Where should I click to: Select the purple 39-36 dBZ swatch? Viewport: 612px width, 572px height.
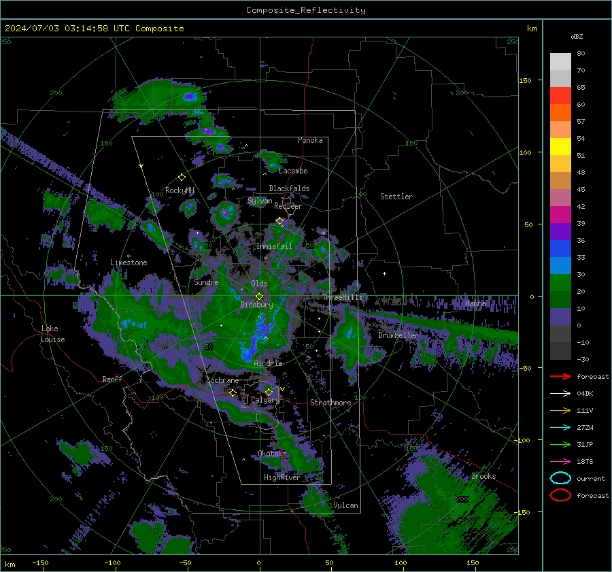(x=560, y=232)
